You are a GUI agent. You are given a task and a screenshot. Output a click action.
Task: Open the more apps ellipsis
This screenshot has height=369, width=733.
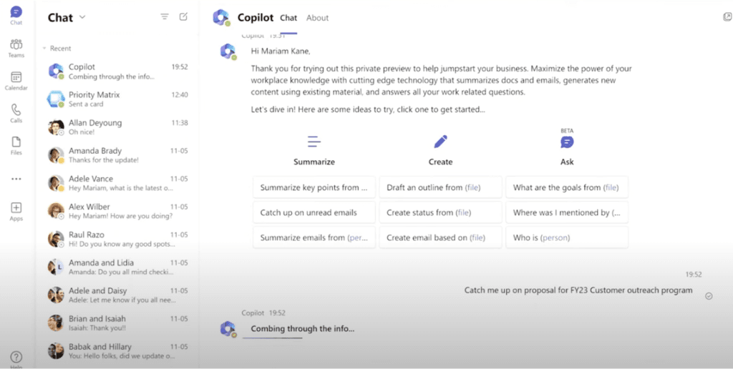[x=16, y=179]
